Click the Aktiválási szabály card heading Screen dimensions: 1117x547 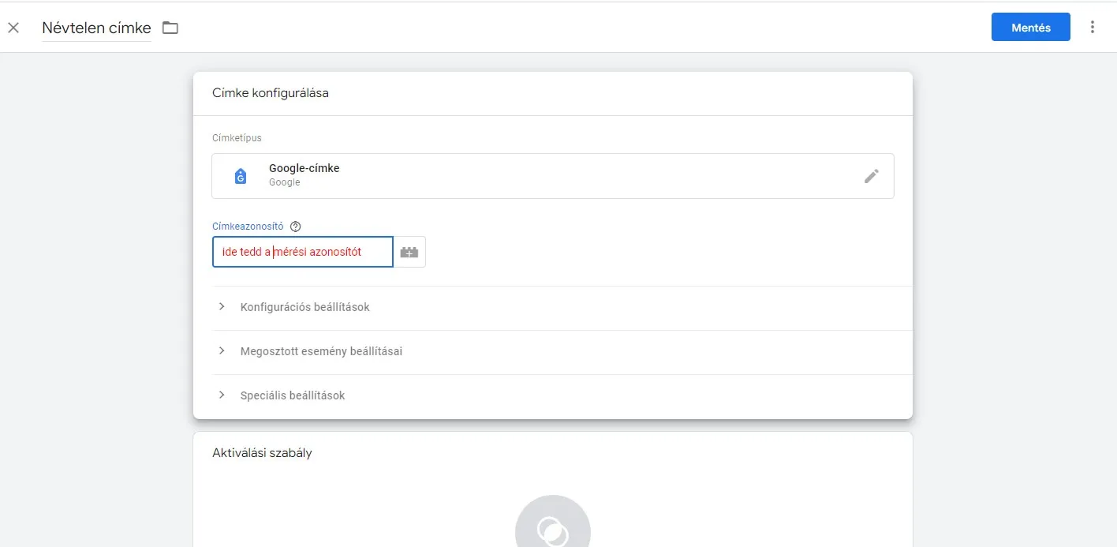(x=262, y=453)
